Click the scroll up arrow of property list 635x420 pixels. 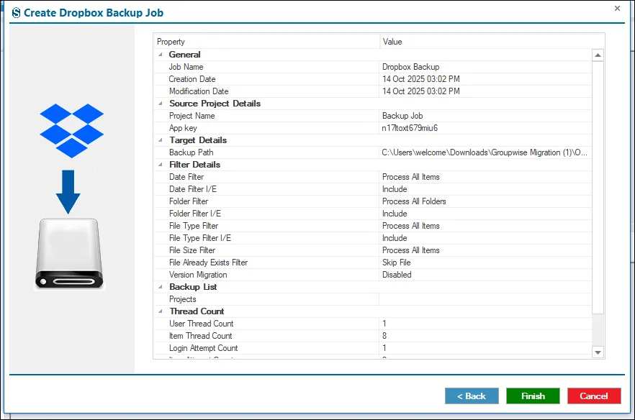pos(598,55)
